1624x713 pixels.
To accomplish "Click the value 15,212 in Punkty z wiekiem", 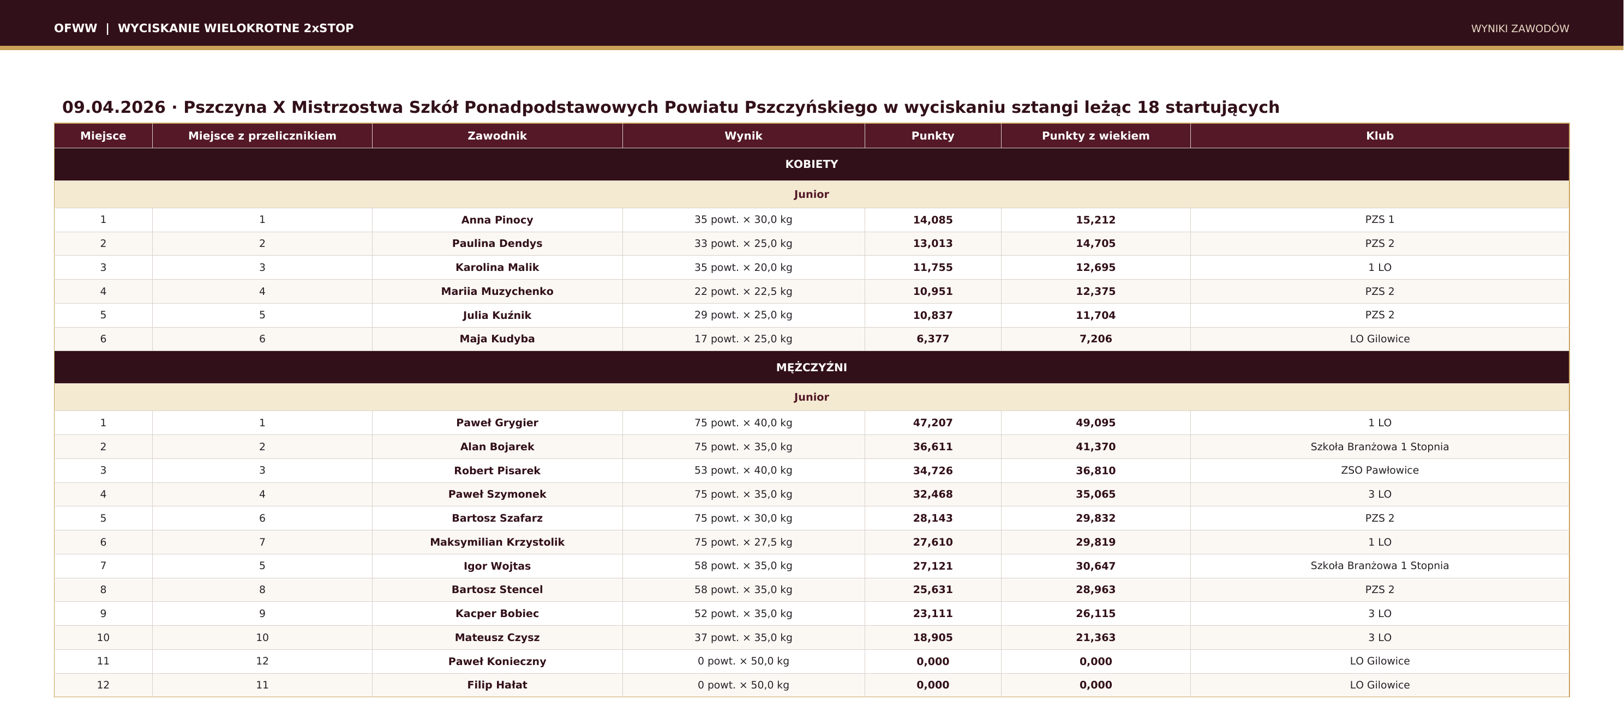I will pyautogui.click(x=1096, y=220).
